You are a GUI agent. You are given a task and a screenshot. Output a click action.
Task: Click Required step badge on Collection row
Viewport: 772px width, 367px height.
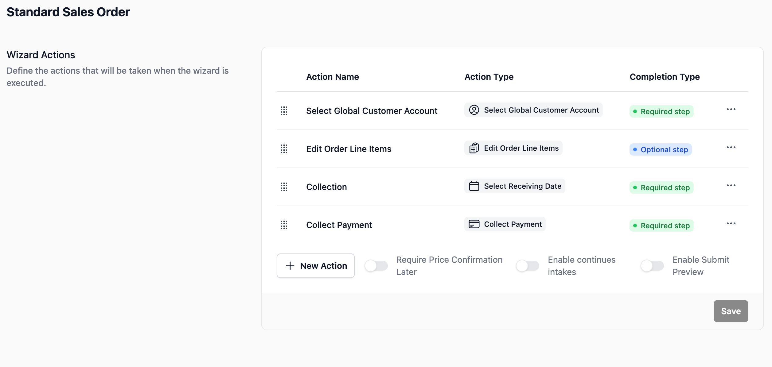(x=661, y=187)
